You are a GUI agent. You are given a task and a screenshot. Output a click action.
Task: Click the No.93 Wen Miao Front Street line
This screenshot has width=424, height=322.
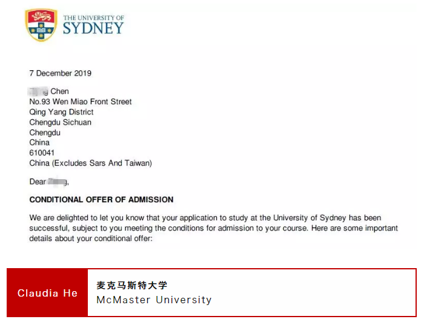pyautogui.click(x=80, y=102)
